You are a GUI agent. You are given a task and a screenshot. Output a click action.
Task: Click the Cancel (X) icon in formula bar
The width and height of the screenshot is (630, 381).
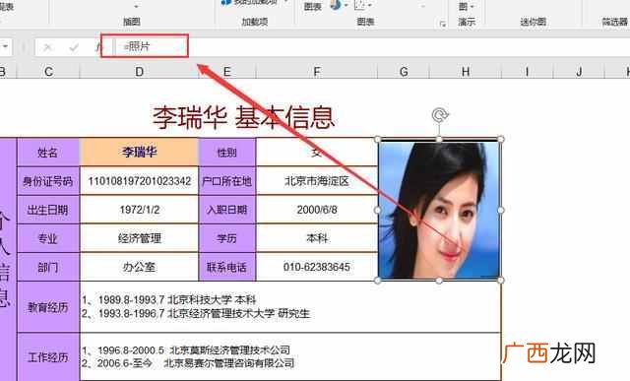pyautogui.click(x=48, y=47)
